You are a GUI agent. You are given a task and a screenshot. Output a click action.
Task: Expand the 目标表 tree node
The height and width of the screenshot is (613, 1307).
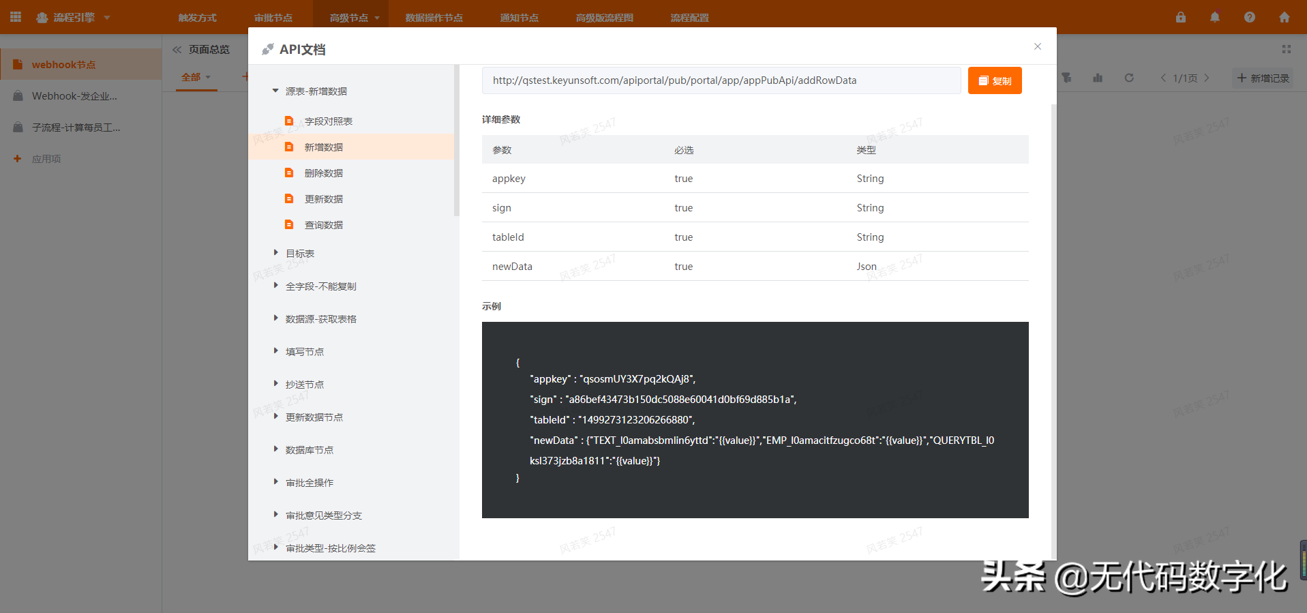[x=275, y=252]
